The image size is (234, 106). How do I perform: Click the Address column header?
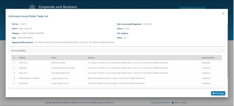coord(91,58)
